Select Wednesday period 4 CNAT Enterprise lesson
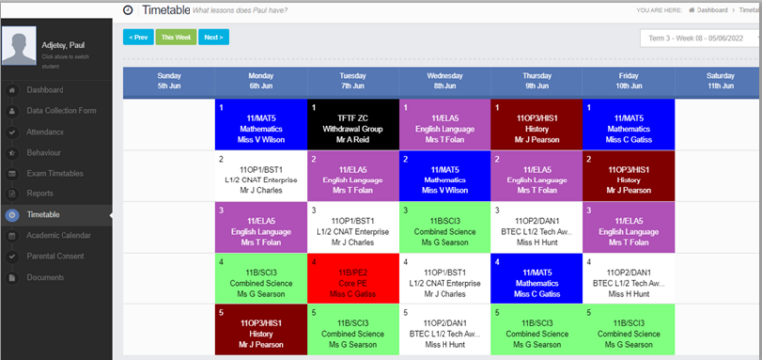This screenshot has height=360, width=762. point(444,279)
